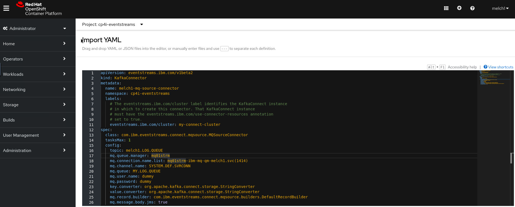Screen dimensions: 515x207
Task: Click the Administrator perspective cog icon
Action: click(x=5, y=28)
